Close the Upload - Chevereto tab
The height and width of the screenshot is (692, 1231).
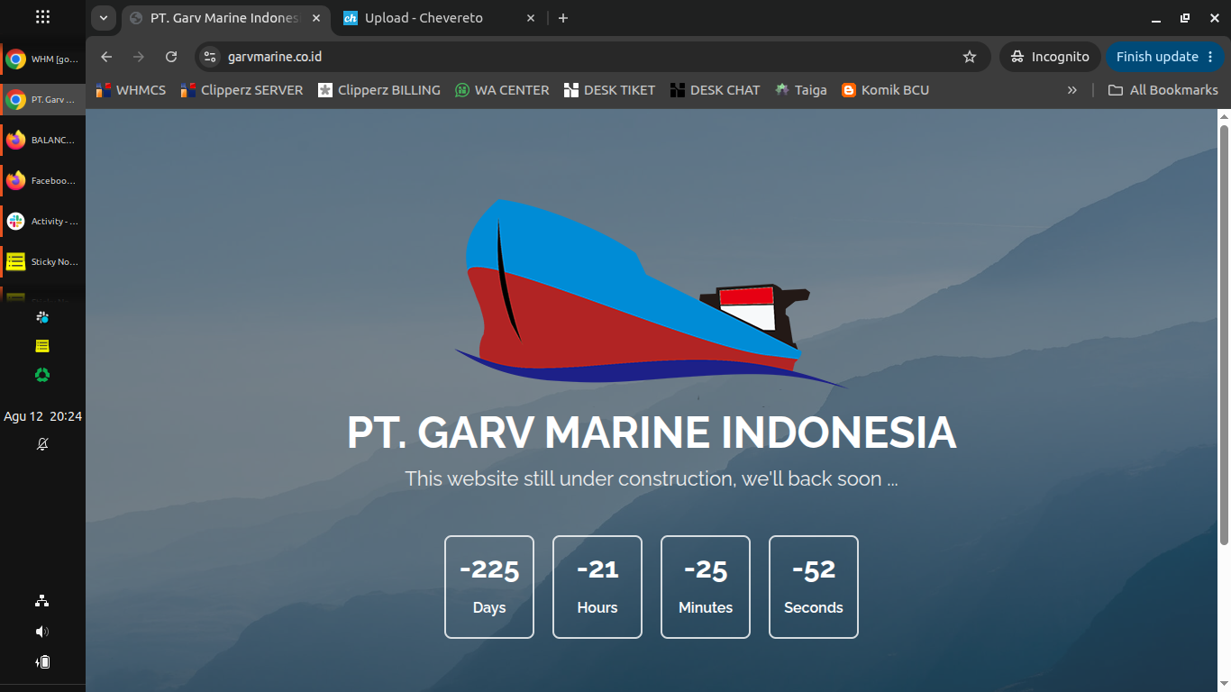click(531, 18)
